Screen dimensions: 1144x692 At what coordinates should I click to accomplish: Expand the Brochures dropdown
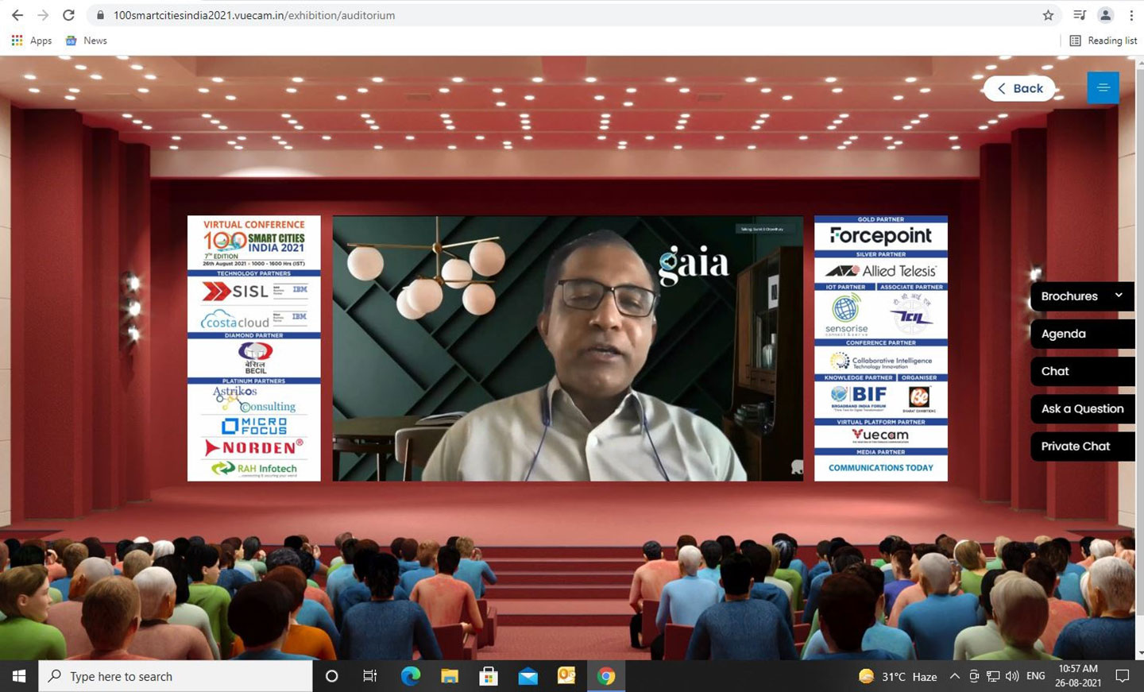(1082, 296)
